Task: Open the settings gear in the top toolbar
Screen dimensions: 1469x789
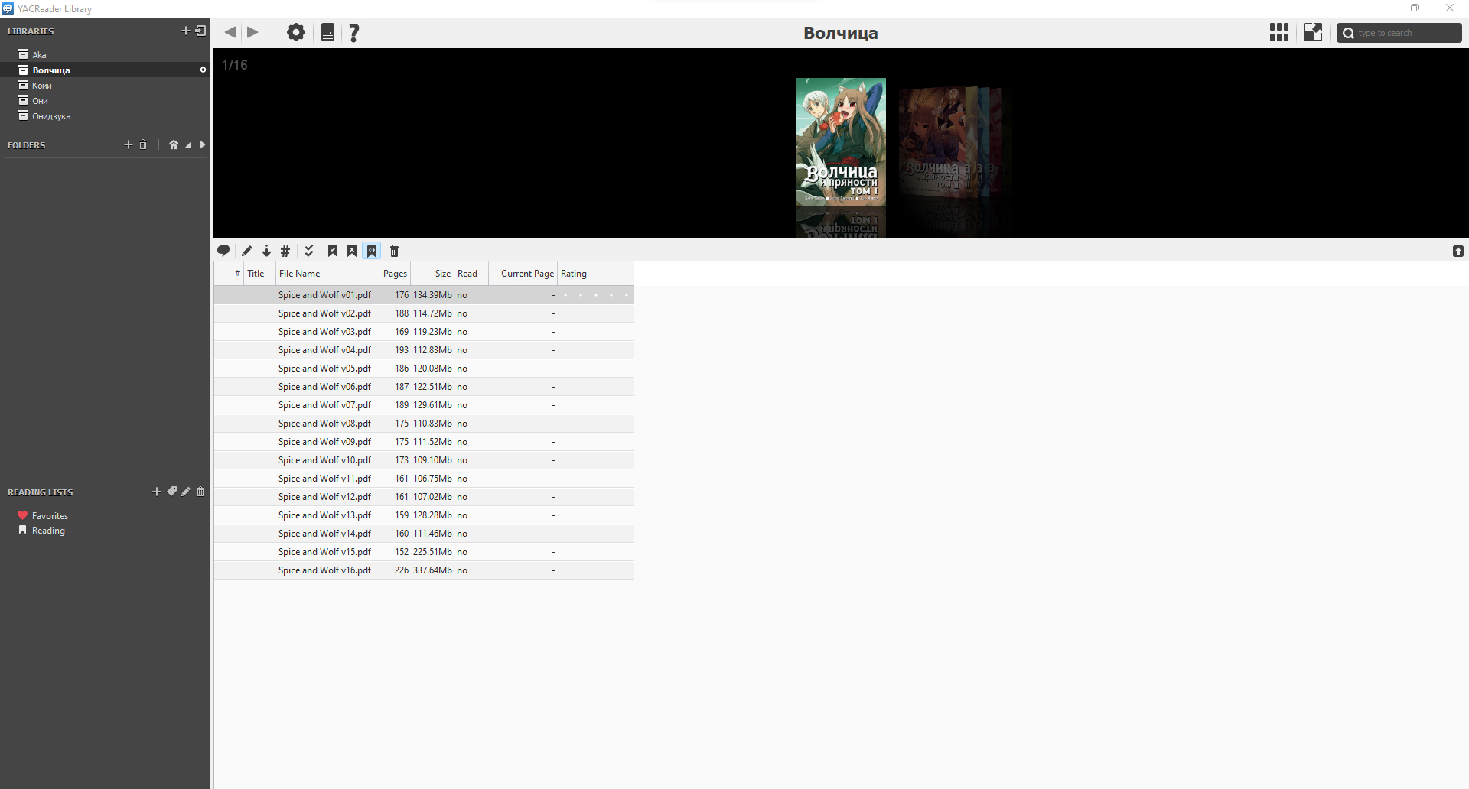Action: tap(296, 32)
